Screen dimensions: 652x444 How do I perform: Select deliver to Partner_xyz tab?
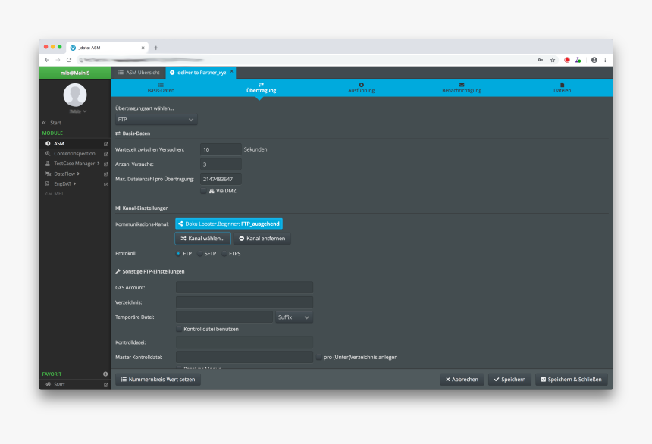[201, 72]
